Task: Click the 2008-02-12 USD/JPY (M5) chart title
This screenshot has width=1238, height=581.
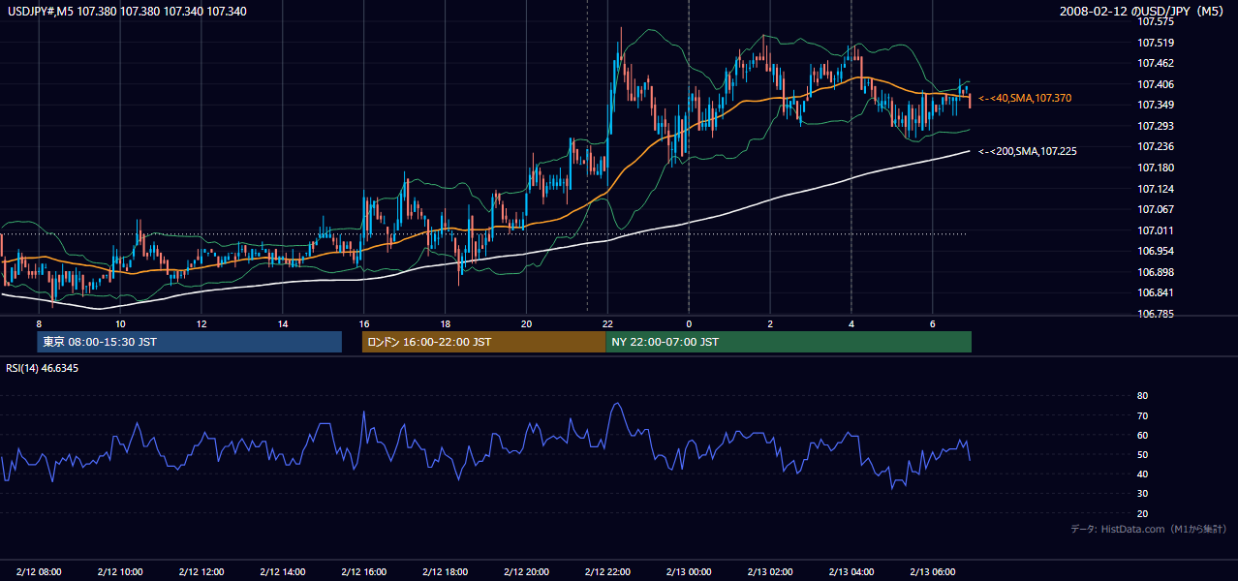Action: [x=1143, y=12]
